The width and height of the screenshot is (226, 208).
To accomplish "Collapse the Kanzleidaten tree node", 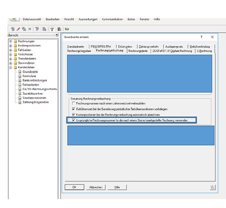I will (x=11, y=67).
